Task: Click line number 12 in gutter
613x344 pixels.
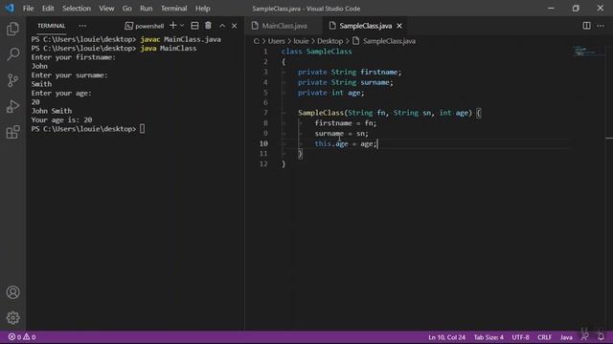Action: point(263,163)
